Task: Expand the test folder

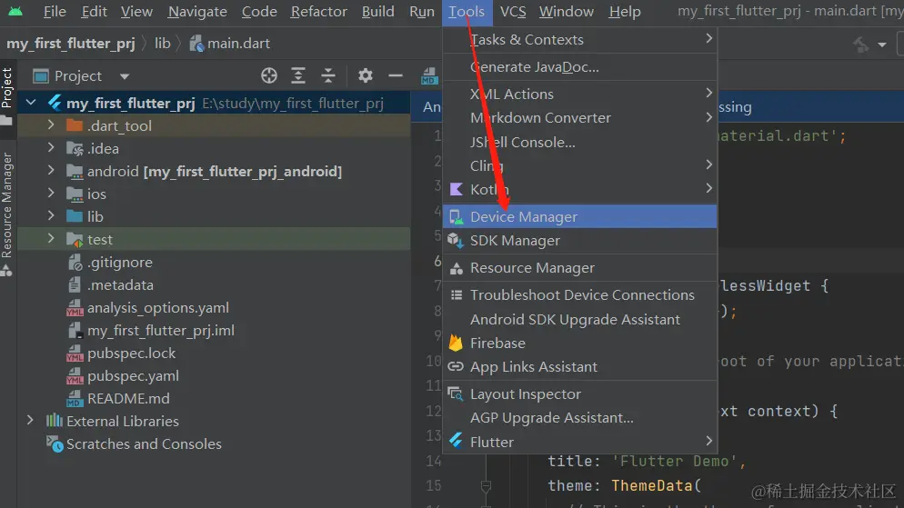Action: click(51, 238)
